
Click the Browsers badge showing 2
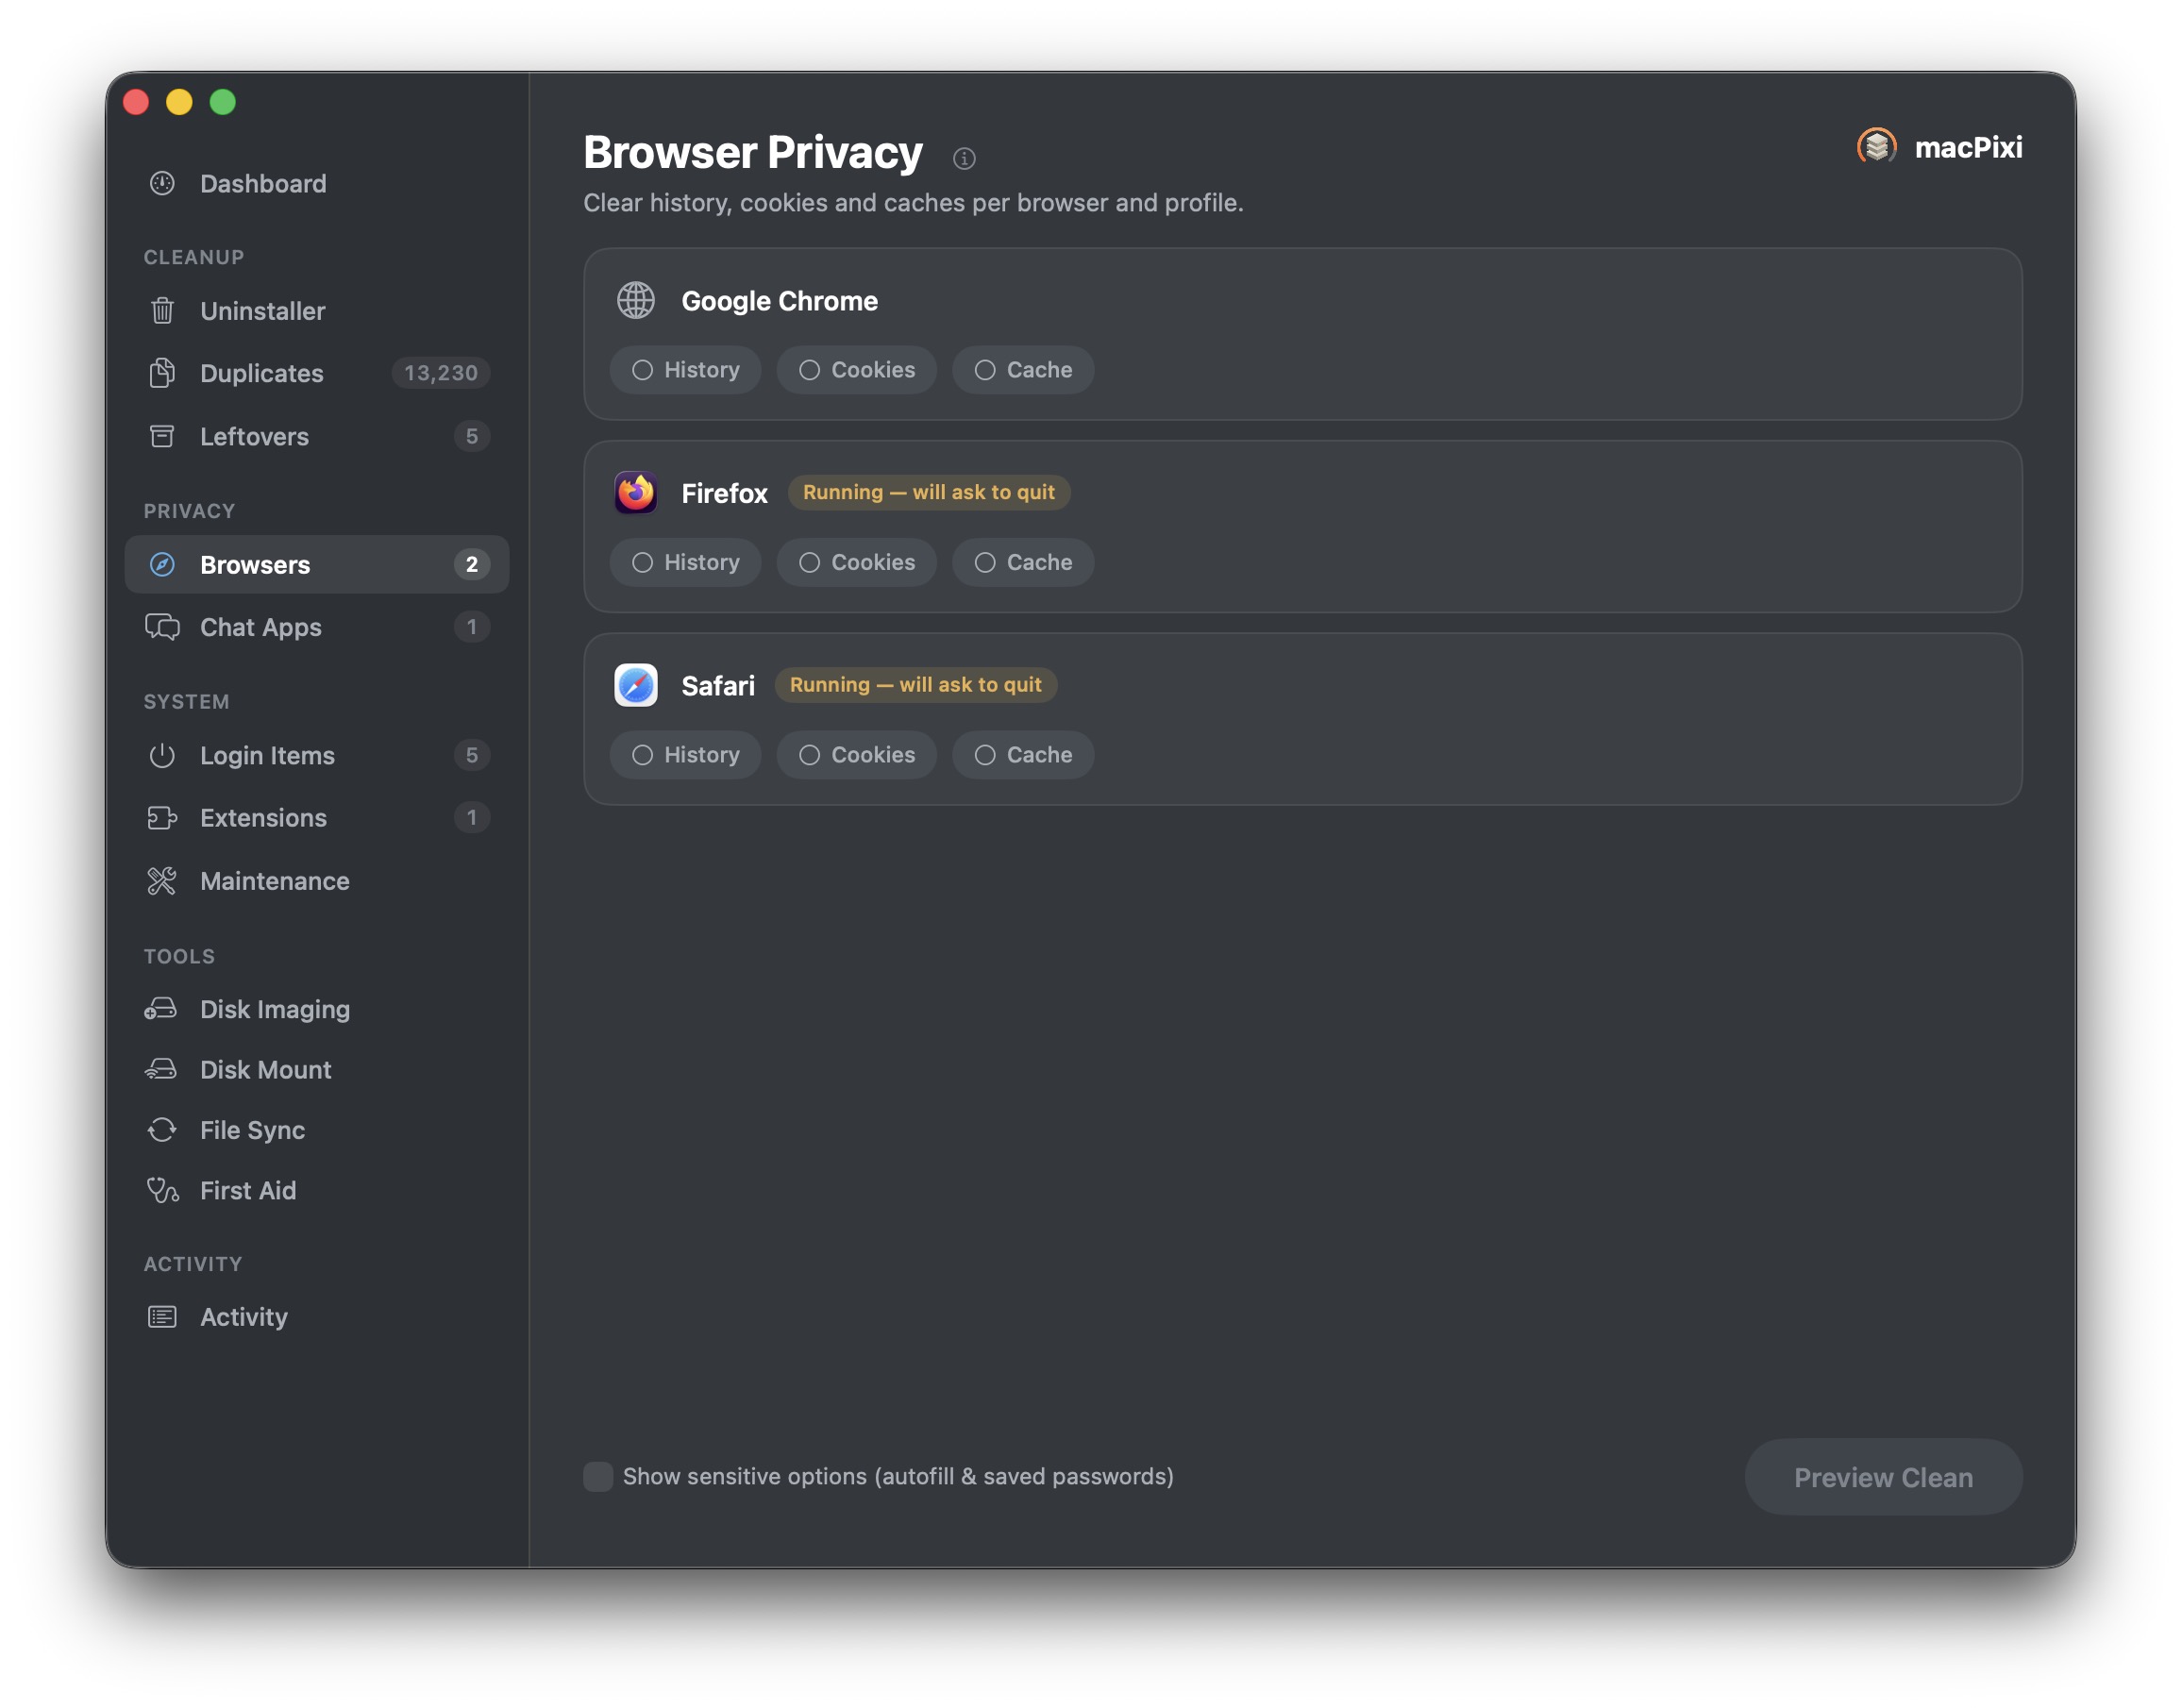pos(472,564)
